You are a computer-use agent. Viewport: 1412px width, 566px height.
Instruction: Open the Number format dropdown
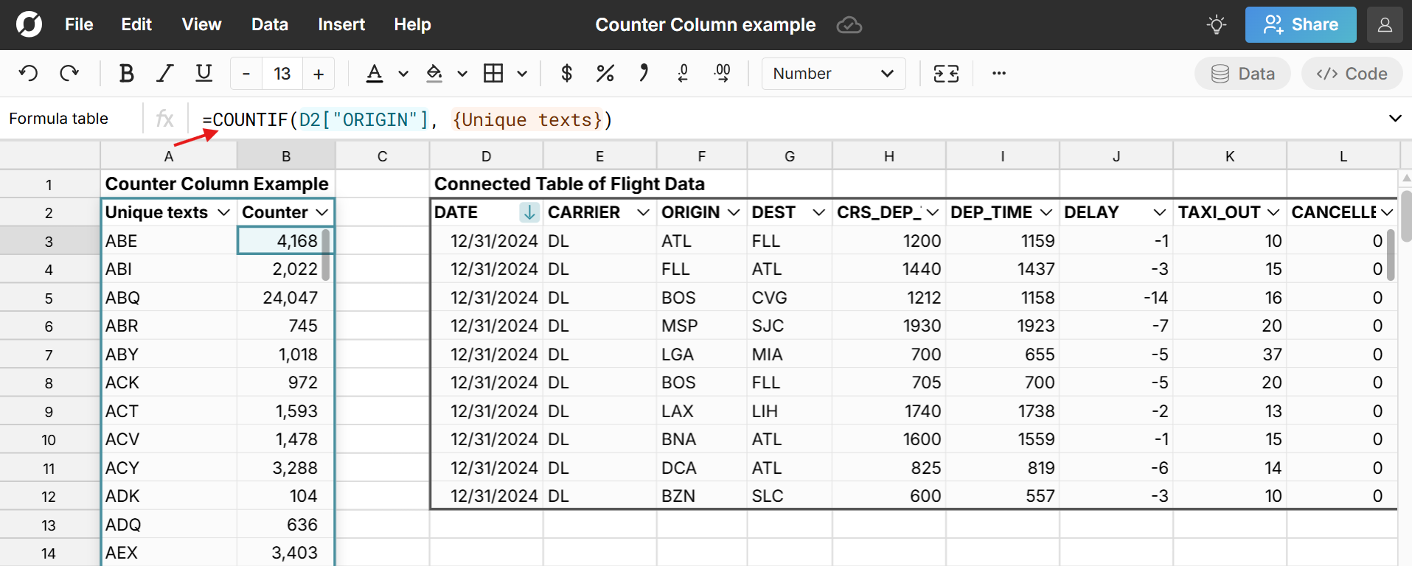833,74
